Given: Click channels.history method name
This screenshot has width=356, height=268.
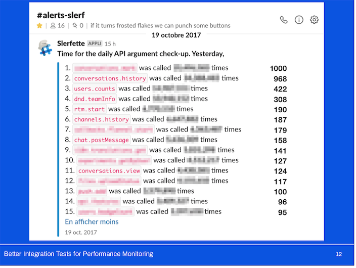Looking at the screenshot, I should click(102, 119).
